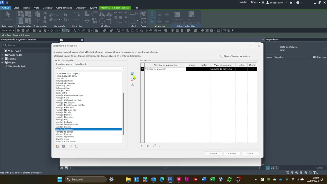Open the Texto de etiqueta 8mm type selector
The width and height of the screenshot is (327, 184).
tap(296, 48)
